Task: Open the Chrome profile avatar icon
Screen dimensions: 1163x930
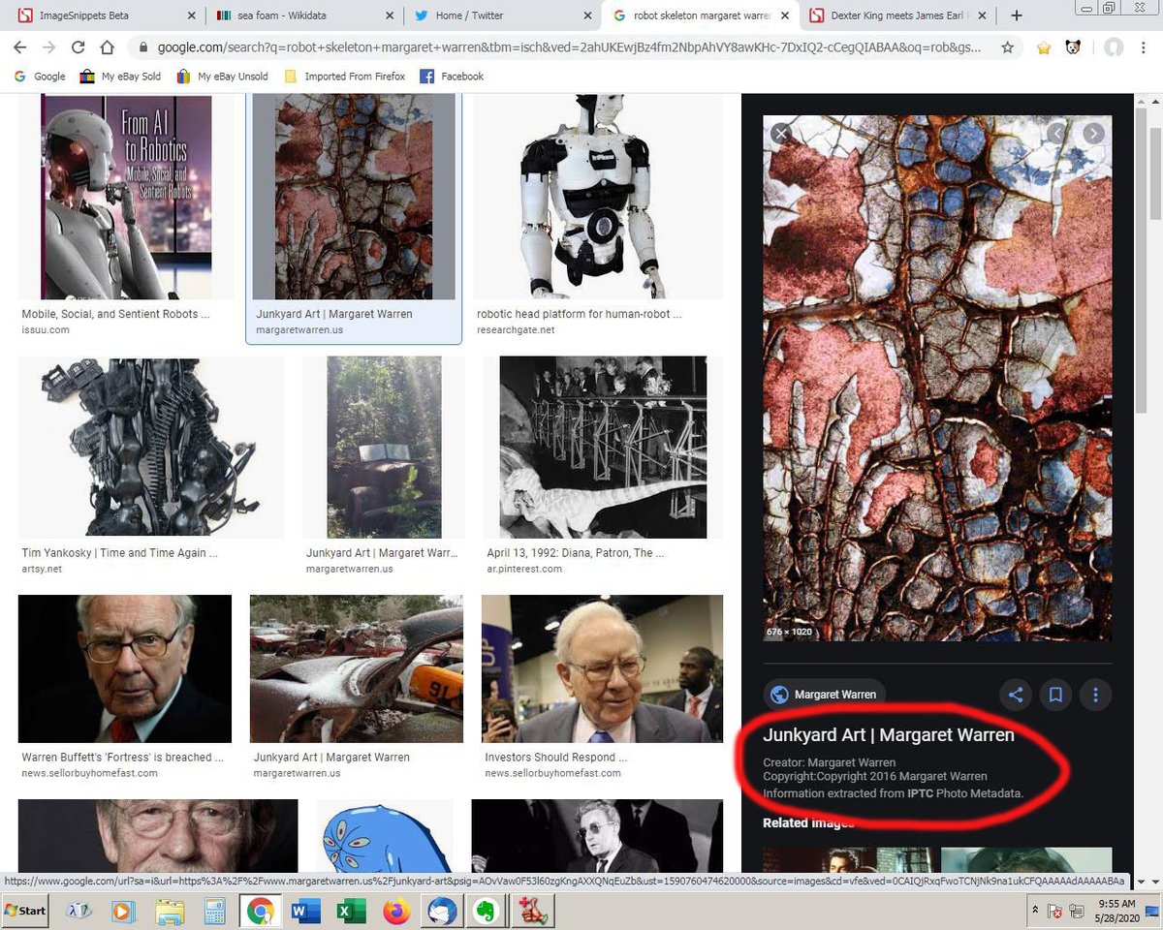Action: pyautogui.click(x=1113, y=46)
